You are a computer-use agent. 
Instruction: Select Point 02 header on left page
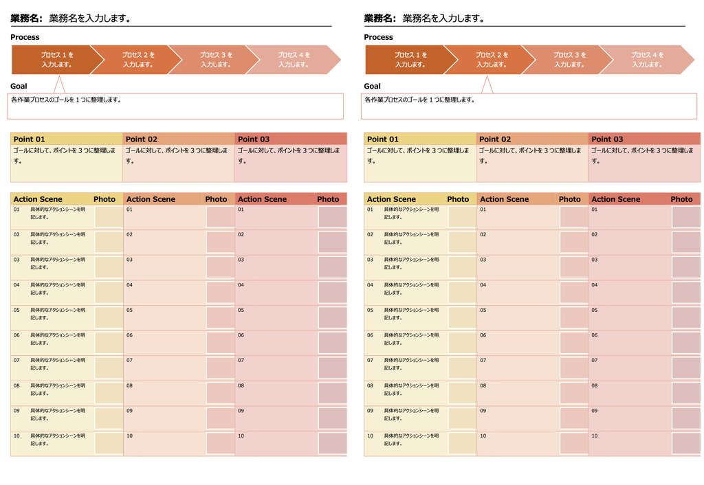click(179, 139)
